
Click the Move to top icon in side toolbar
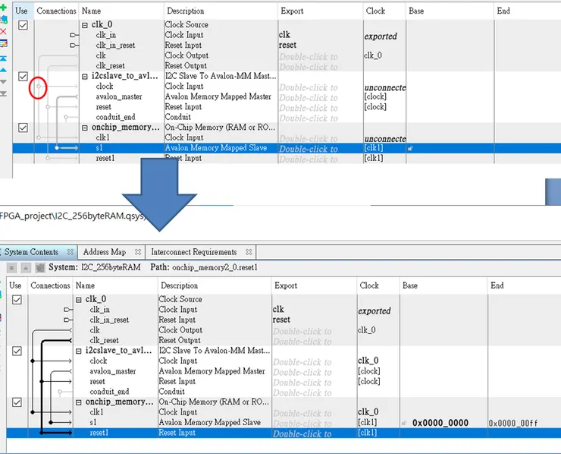click(3, 58)
